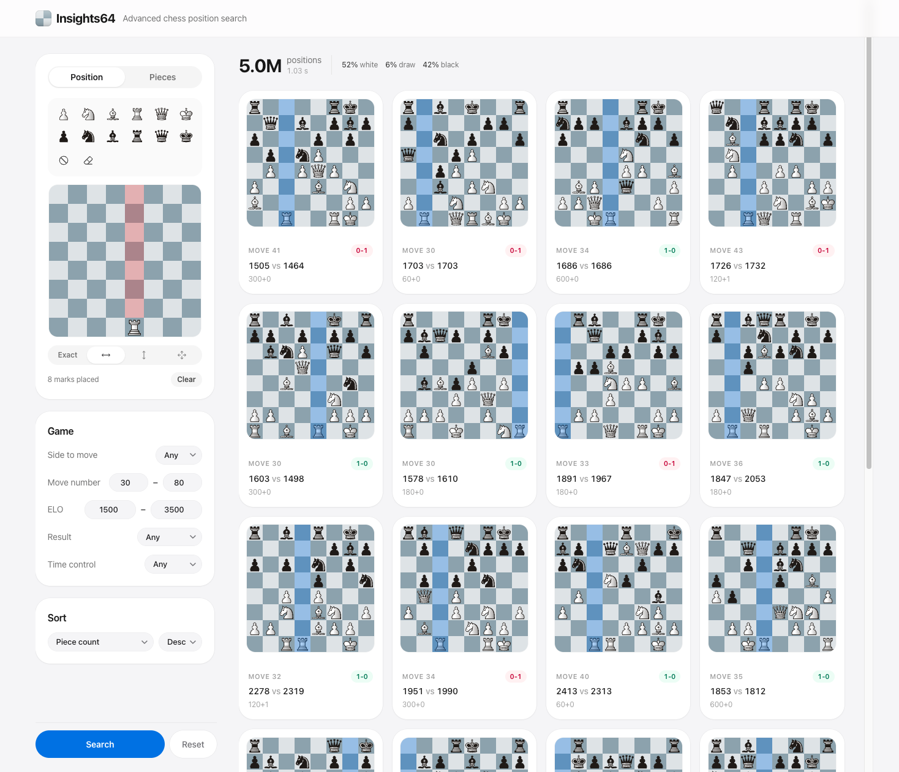
Task: Click the "2413 vs 2313" rating text
Action: (584, 691)
